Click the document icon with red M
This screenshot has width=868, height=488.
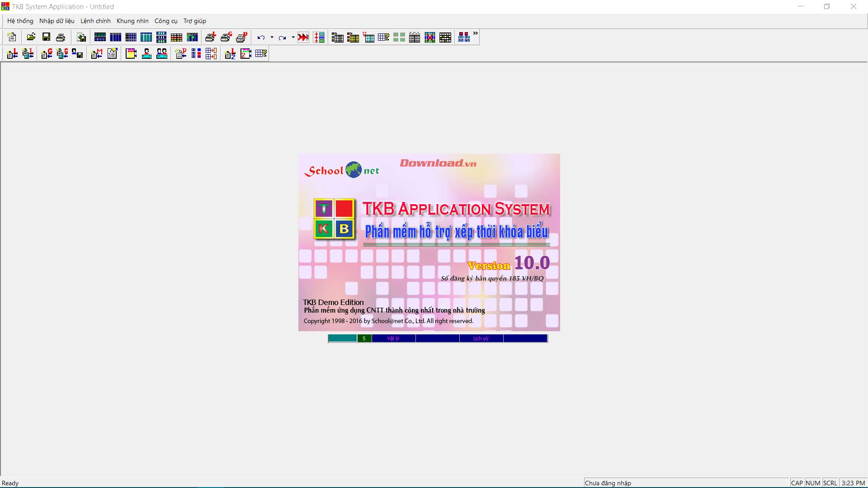(x=97, y=54)
